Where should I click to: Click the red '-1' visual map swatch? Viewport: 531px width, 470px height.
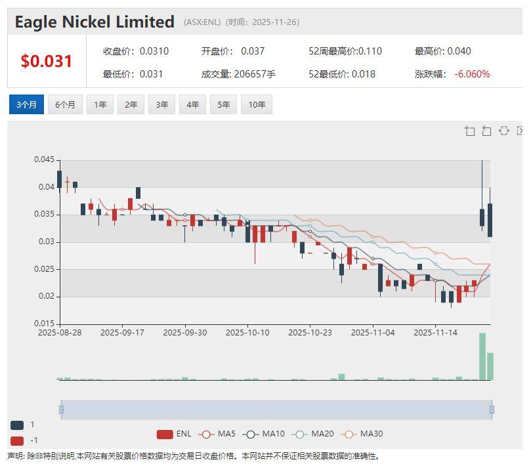(17, 441)
